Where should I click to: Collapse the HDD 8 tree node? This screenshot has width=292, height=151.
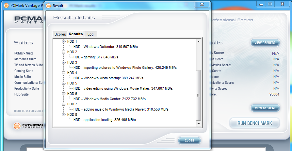tap(64, 114)
